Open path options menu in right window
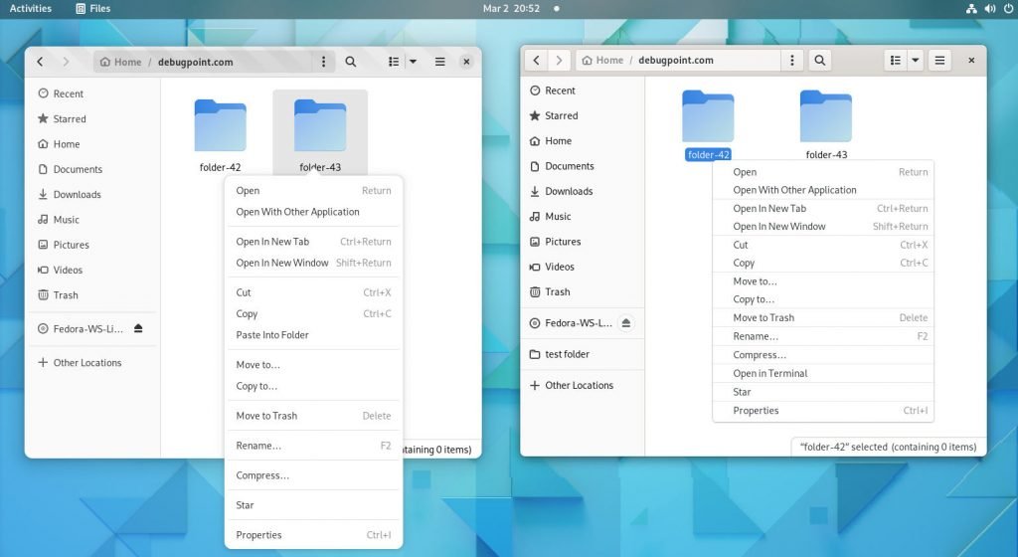Viewport: 1018px width, 557px height. pyautogui.click(x=791, y=61)
